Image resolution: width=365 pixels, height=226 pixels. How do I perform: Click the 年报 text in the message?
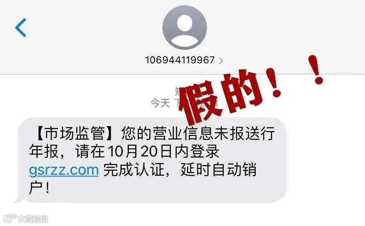tap(44, 152)
